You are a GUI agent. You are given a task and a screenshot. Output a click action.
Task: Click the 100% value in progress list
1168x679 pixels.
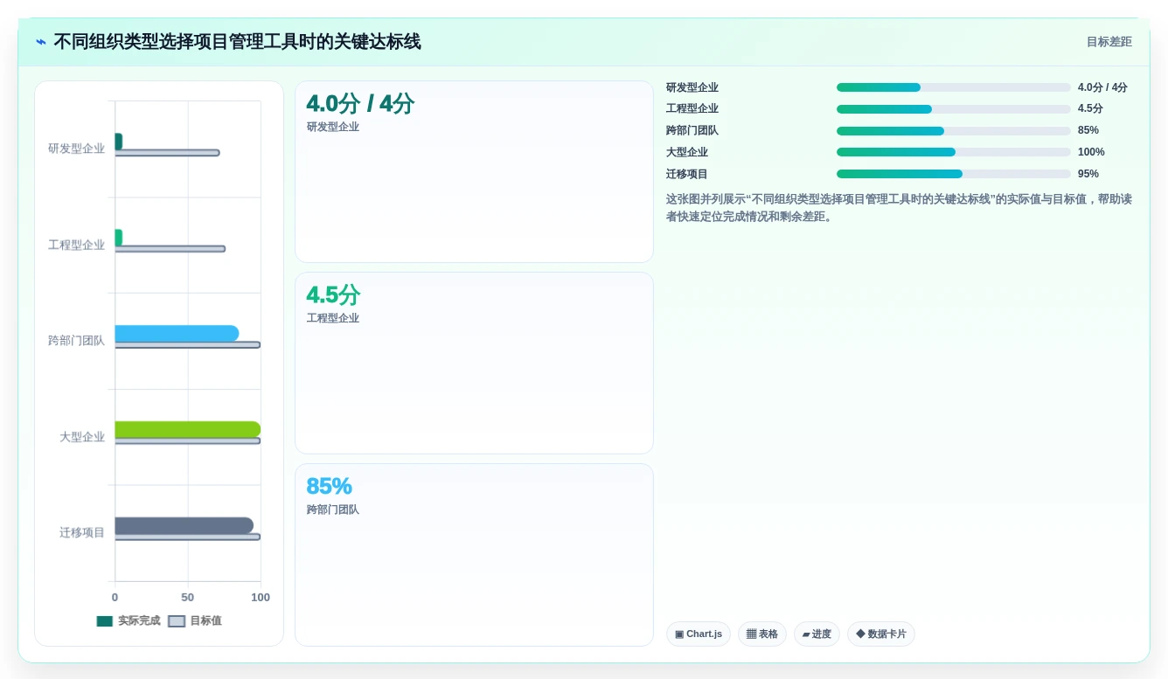[x=1091, y=152]
